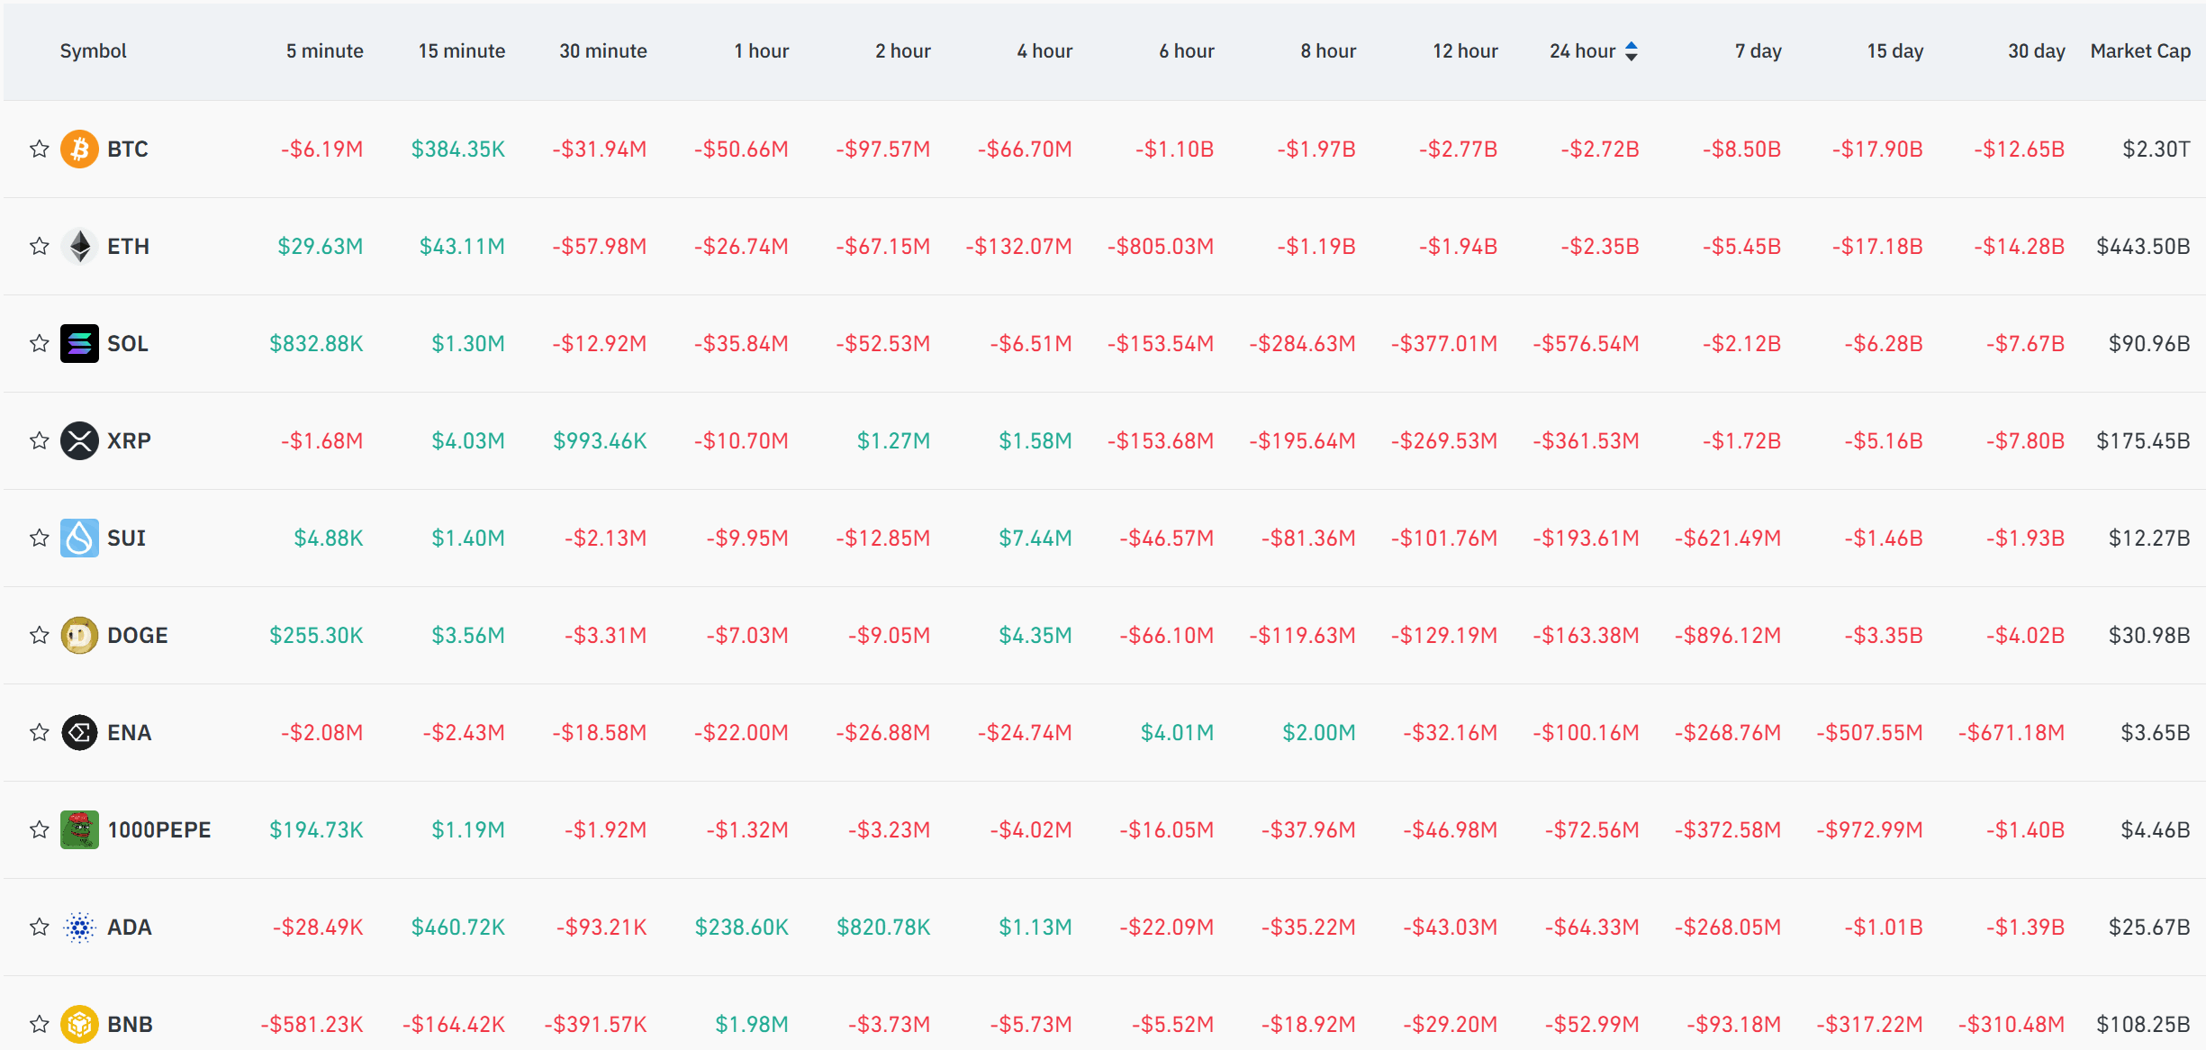Click the 24 hour sort arrows
Screen dimensions: 2206x1050
[1632, 51]
